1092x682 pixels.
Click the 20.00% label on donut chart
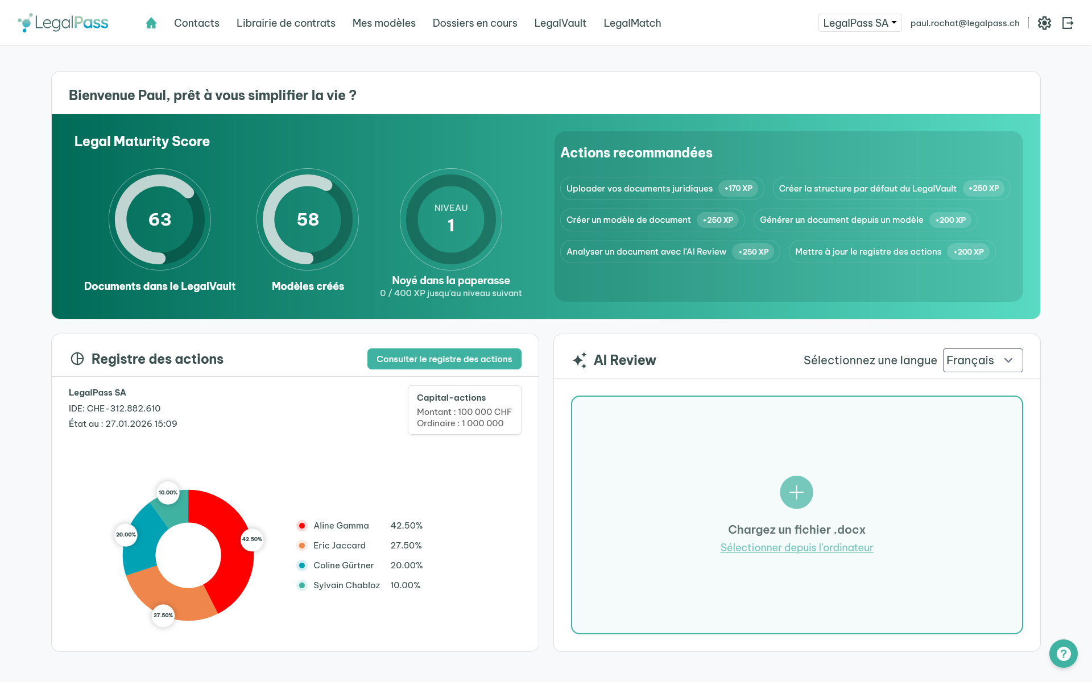click(126, 535)
